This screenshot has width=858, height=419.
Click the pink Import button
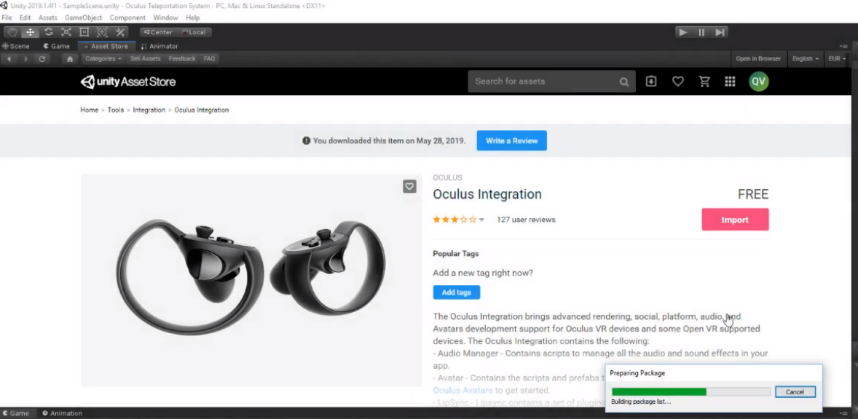pyautogui.click(x=735, y=220)
